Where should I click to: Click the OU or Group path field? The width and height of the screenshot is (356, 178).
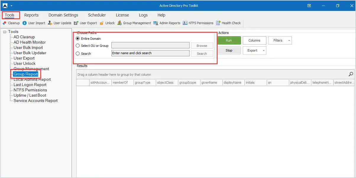point(151,45)
